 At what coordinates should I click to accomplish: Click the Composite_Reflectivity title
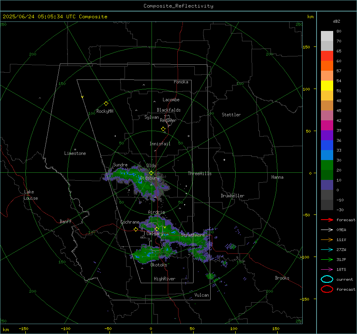point(178,6)
